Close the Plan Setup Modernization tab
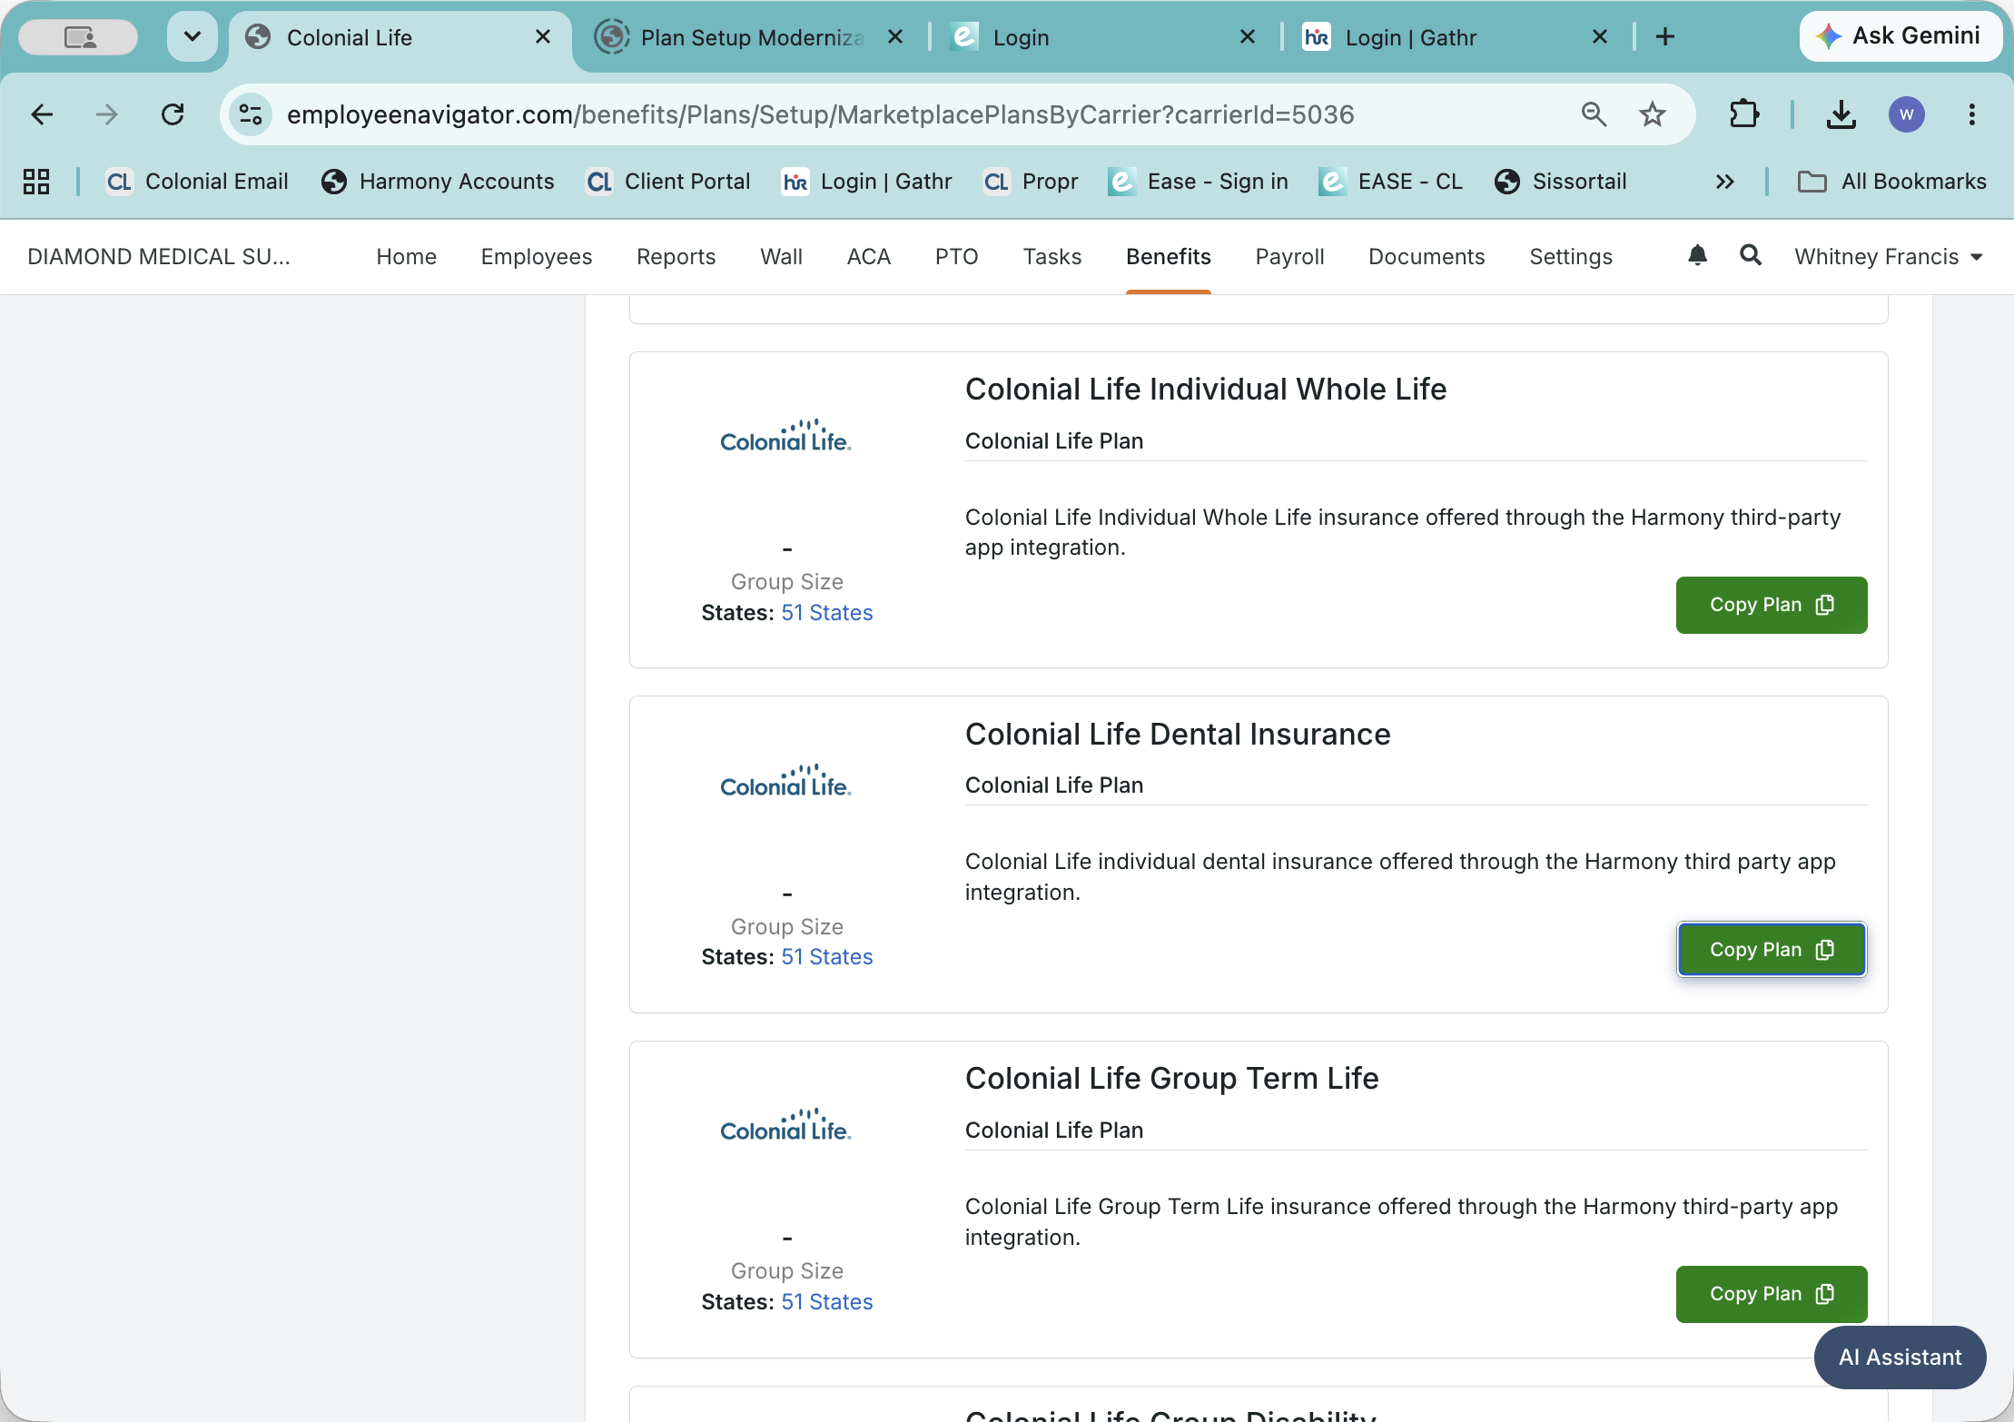This screenshot has width=2014, height=1422. [x=895, y=37]
